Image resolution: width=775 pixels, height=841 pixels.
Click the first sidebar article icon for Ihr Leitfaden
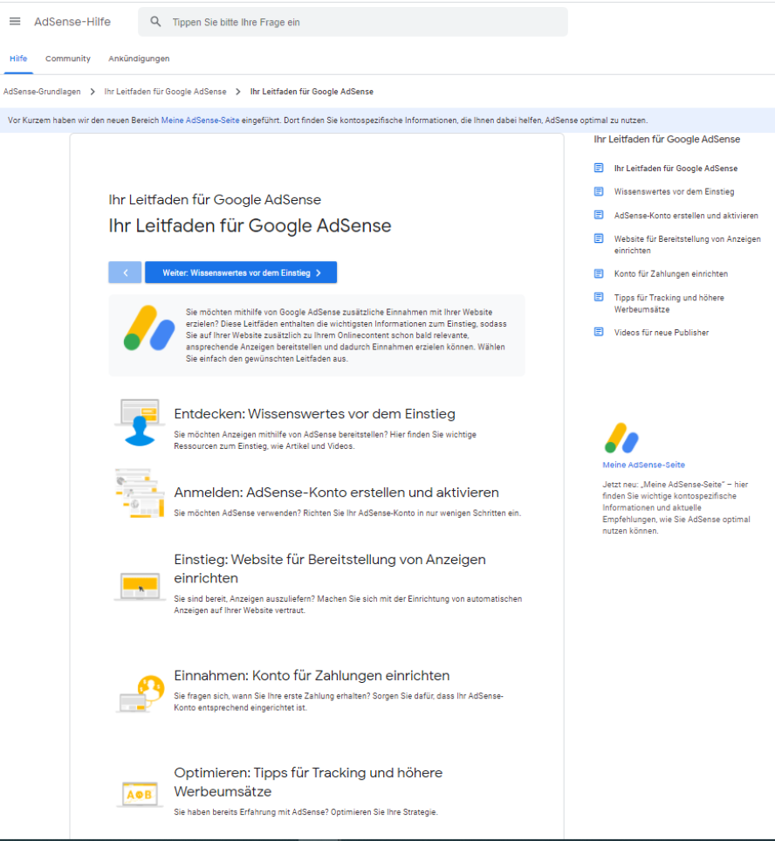[x=599, y=168]
